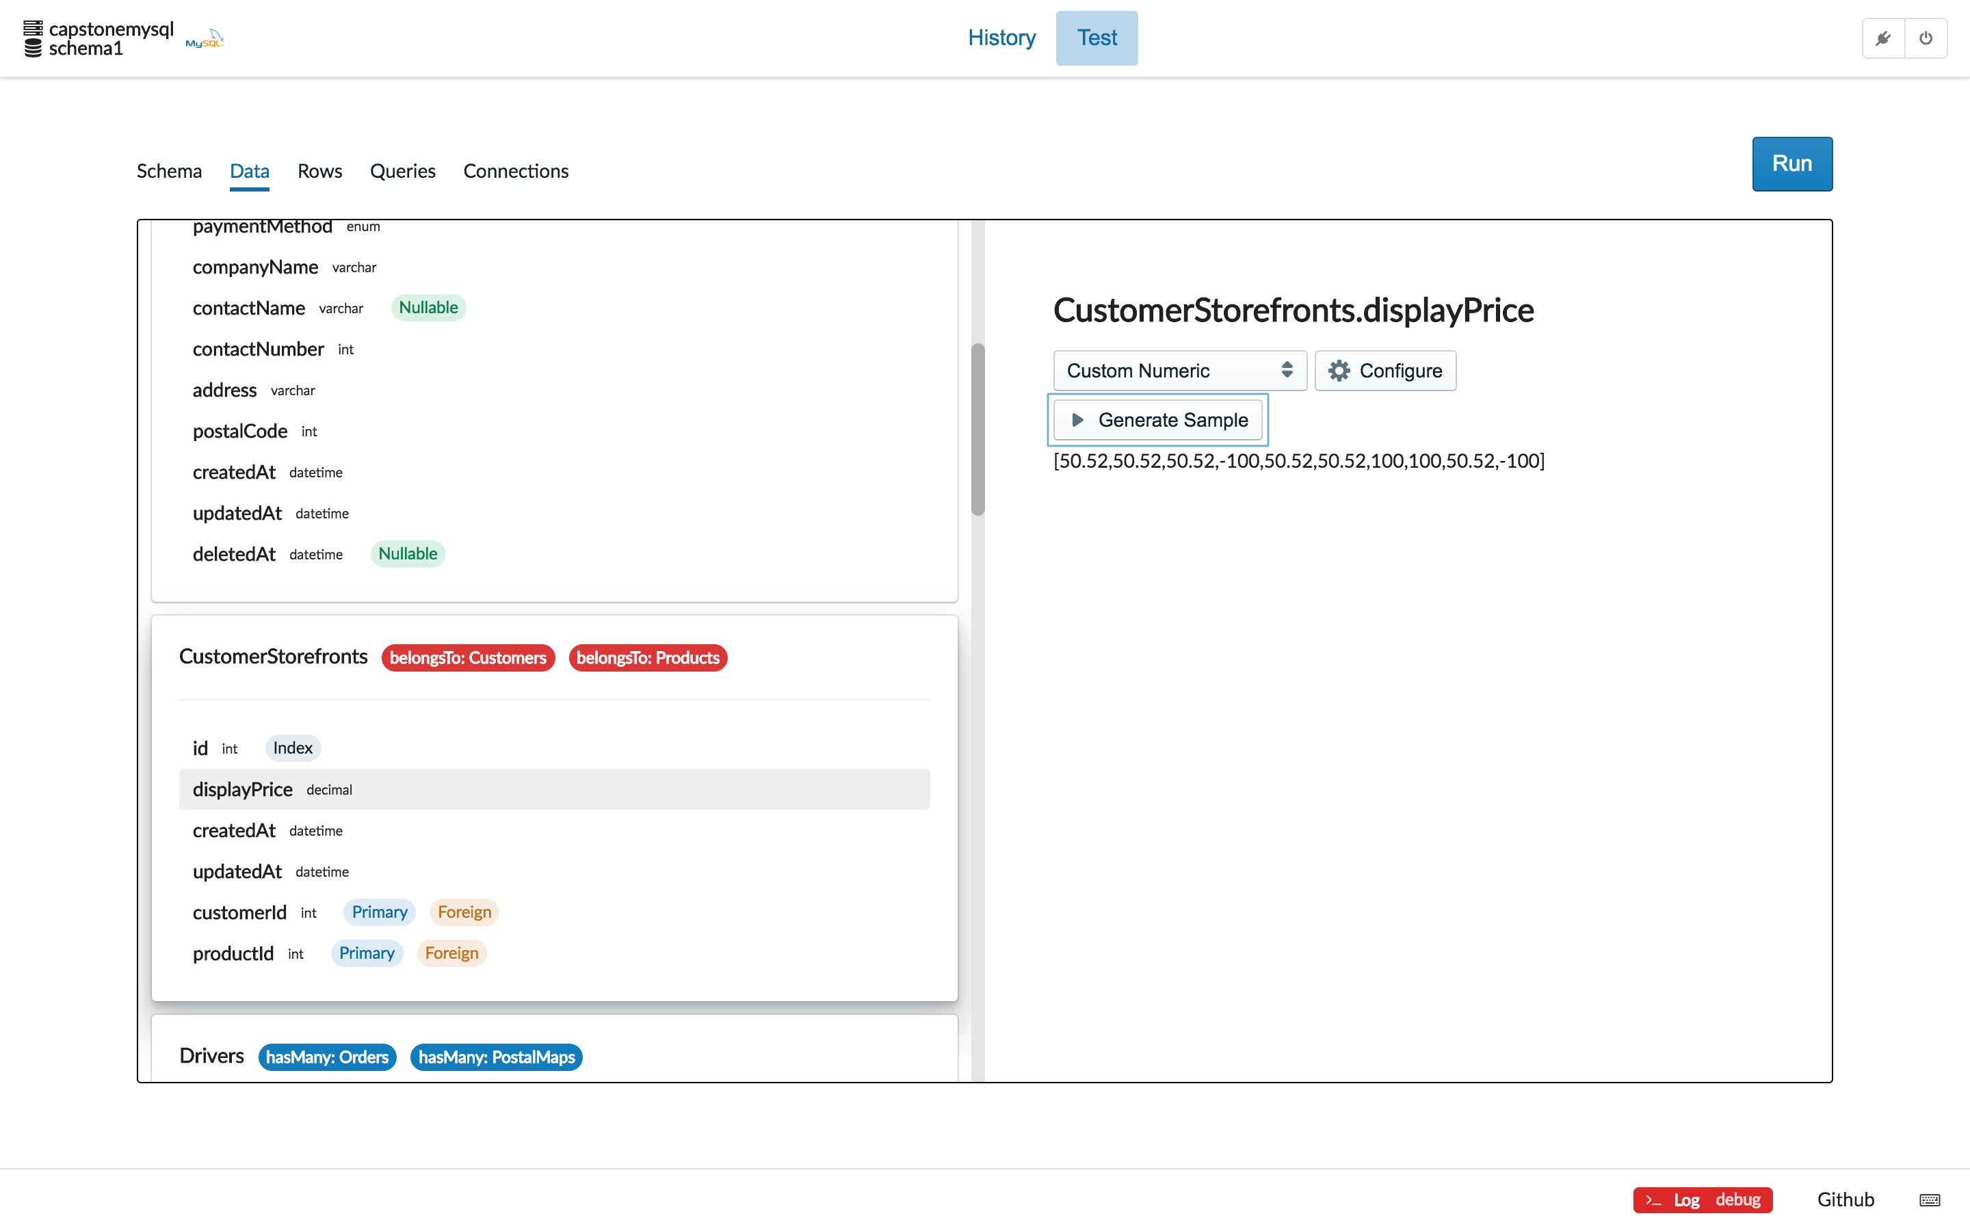Click the table list vertical scrollbar
Screen dimensions: 1970x1231
pos(977,429)
